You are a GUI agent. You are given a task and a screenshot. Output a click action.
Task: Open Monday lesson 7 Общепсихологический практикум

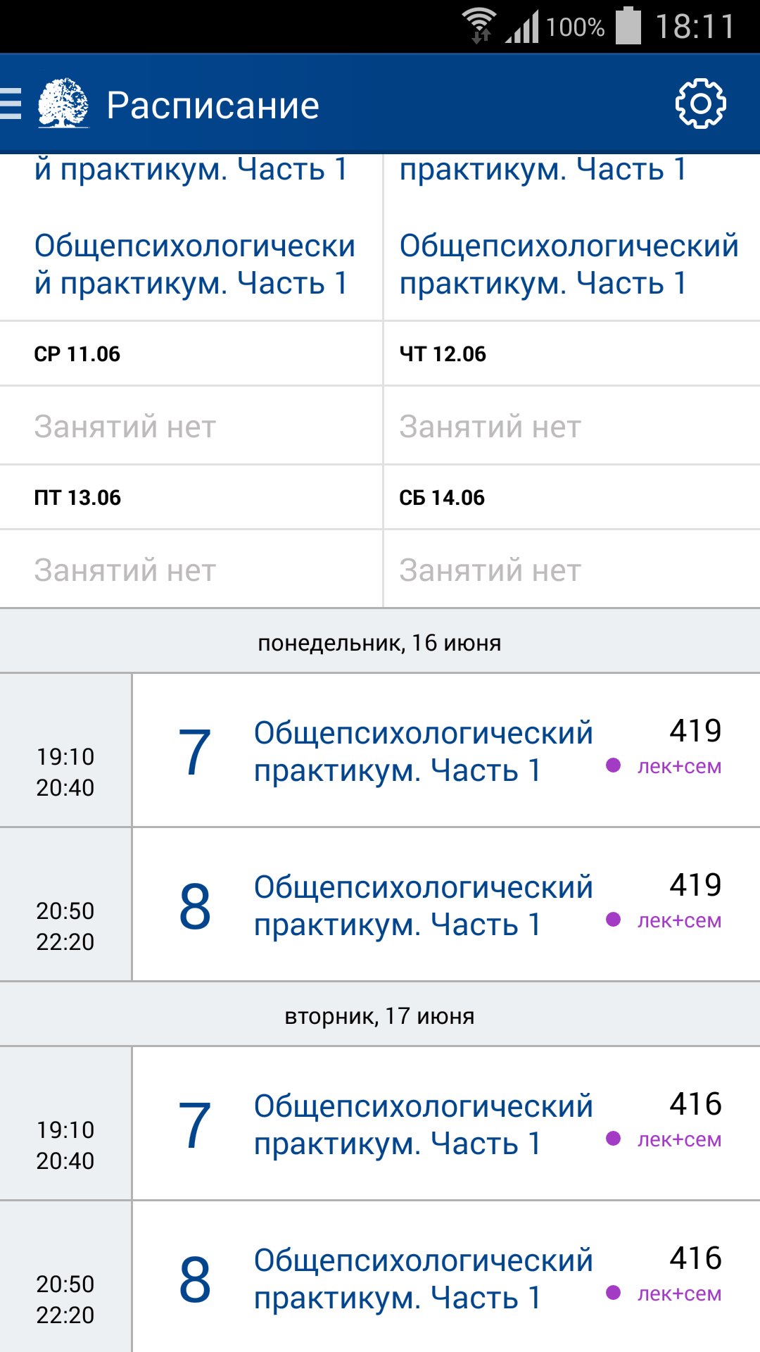click(x=446, y=751)
